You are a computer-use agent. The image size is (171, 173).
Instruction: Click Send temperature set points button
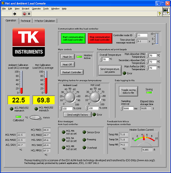click(110, 70)
